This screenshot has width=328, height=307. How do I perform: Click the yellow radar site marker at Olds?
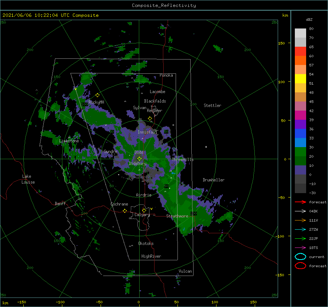coord(139,159)
